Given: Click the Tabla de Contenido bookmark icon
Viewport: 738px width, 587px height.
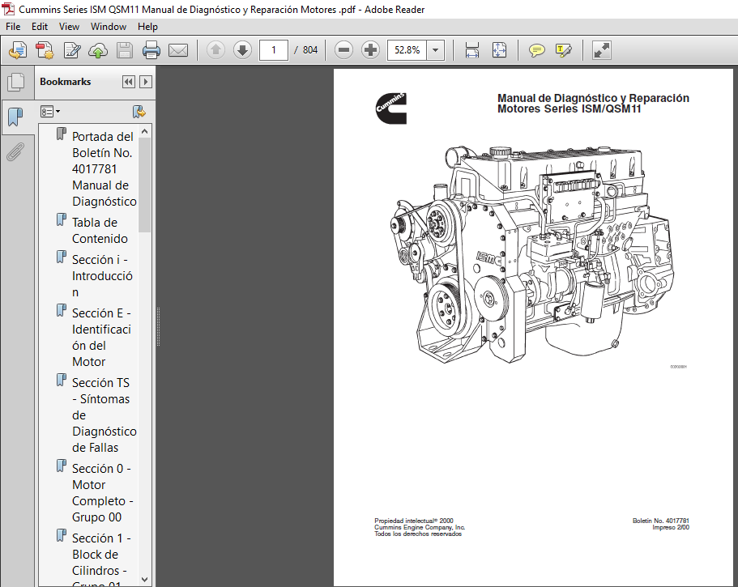Looking at the screenshot, I should 62,219.
